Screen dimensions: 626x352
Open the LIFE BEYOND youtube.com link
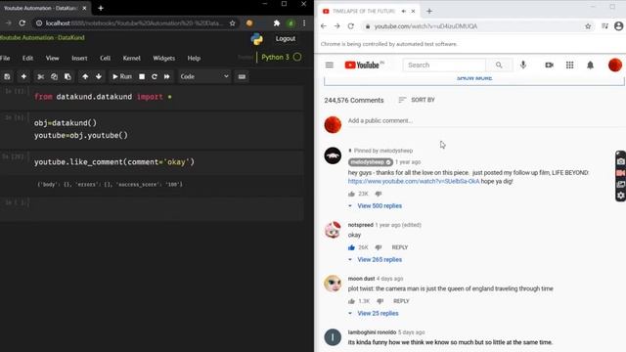(414, 181)
